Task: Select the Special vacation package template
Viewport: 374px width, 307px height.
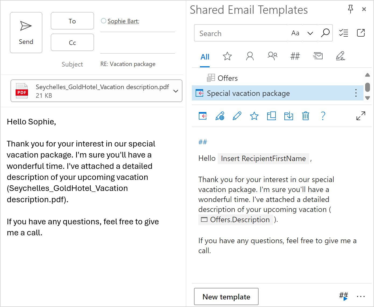Action: pyautogui.click(x=277, y=93)
